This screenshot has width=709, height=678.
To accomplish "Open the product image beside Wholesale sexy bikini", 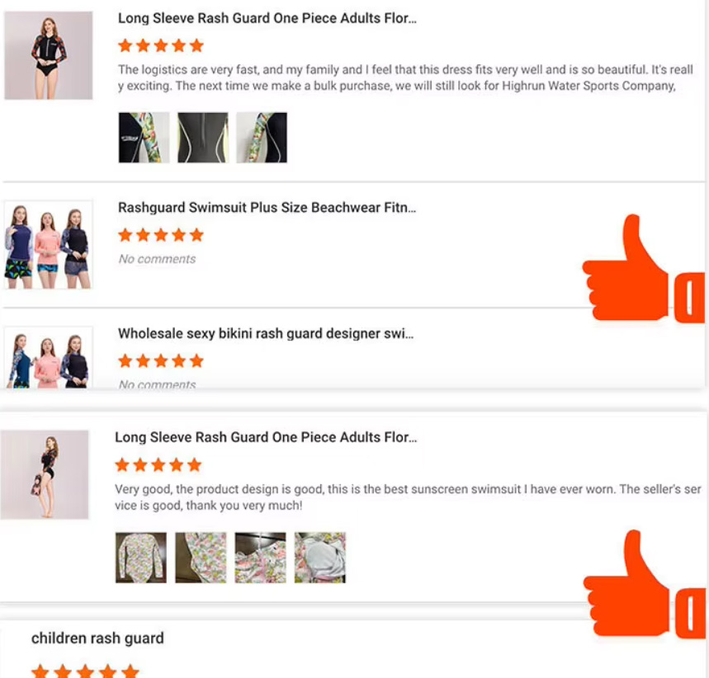I will point(49,357).
